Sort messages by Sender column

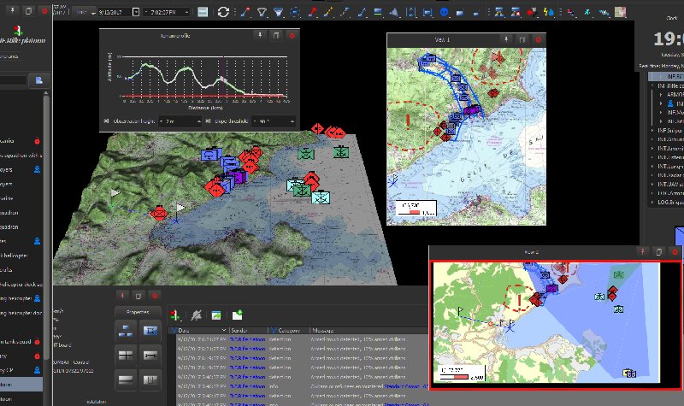tap(247, 330)
